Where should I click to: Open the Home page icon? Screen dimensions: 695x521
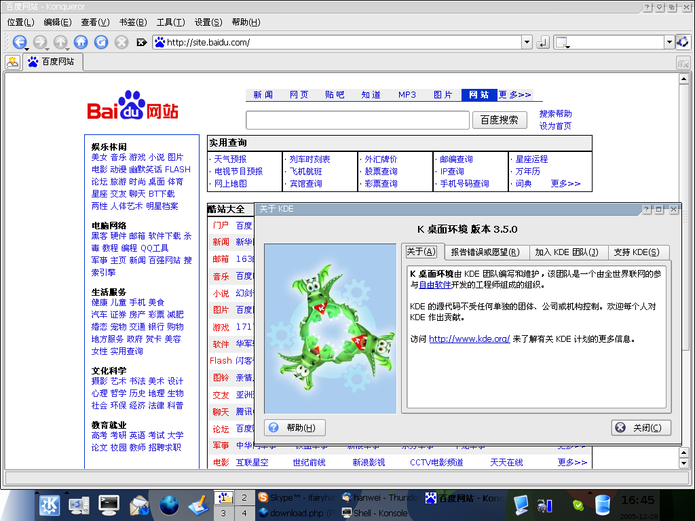pyautogui.click(x=81, y=42)
